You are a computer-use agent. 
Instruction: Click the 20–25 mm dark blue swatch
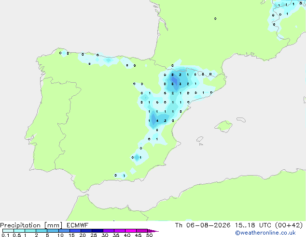click(x=86, y=231)
